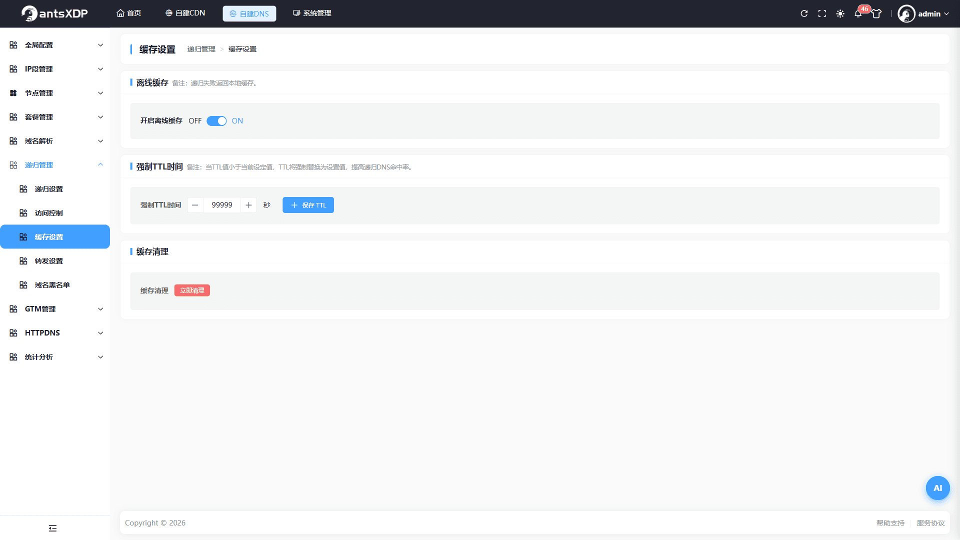Collapse sidebar with bottom fold icon

click(x=52, y=528)
